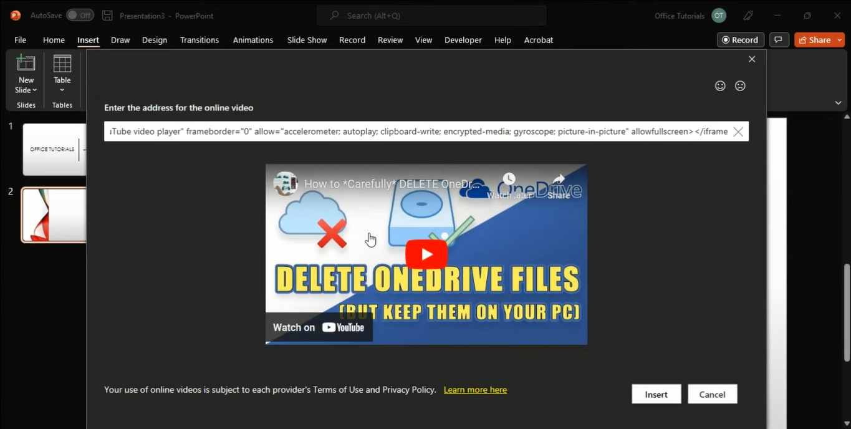Expand the Table dropdown menu
Image resolution: width=851 pixels, height=429 pixels.
(62, 89)
